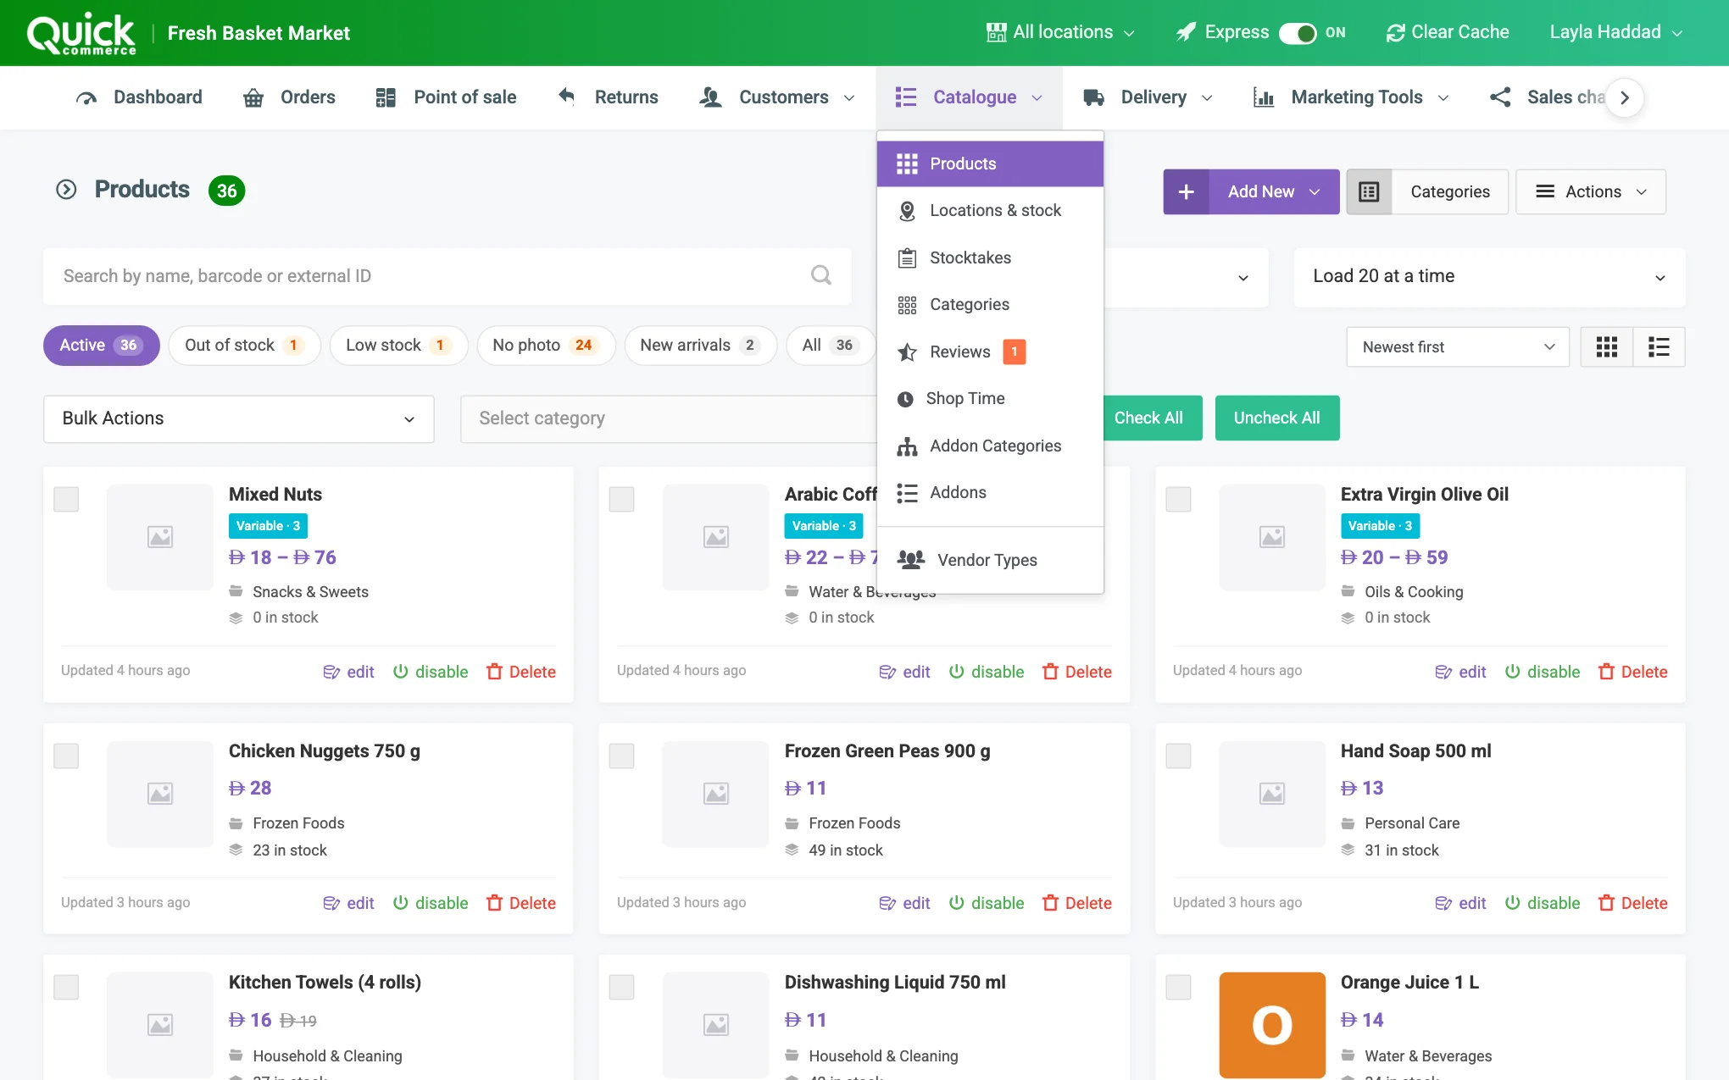This screenshot has width=1729, height=1080.
Task: Delete the Mixed Nuts product
Action: click(x=521, y=672)
